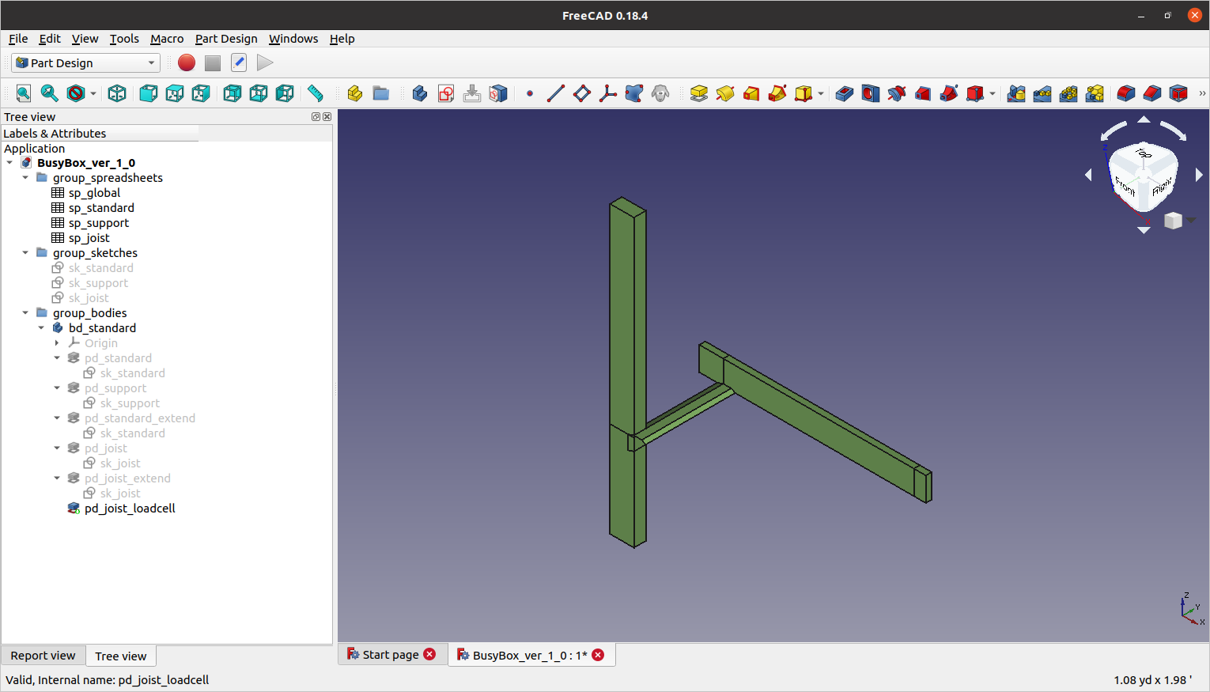Select the Pocket tool in toolbar
Screen dimensions: 1210x692
point(844,93)
